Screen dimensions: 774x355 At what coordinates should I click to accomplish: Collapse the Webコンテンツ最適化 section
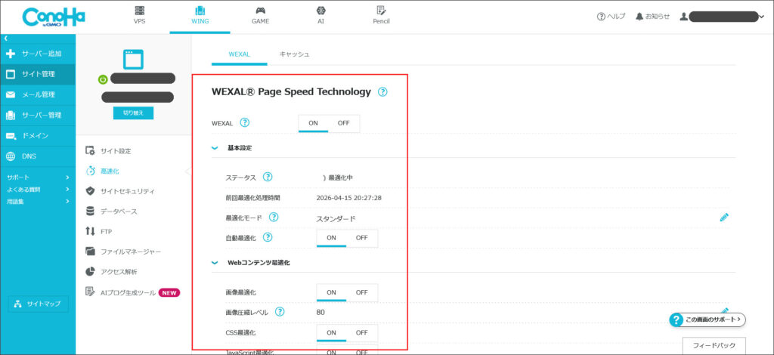[x=215, y=263]
